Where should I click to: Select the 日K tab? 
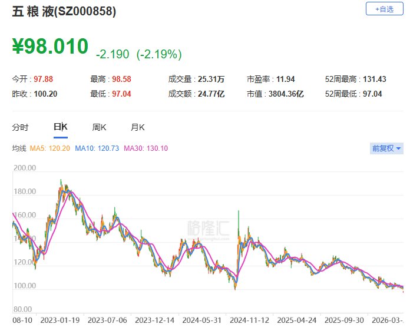coord(61,127)
